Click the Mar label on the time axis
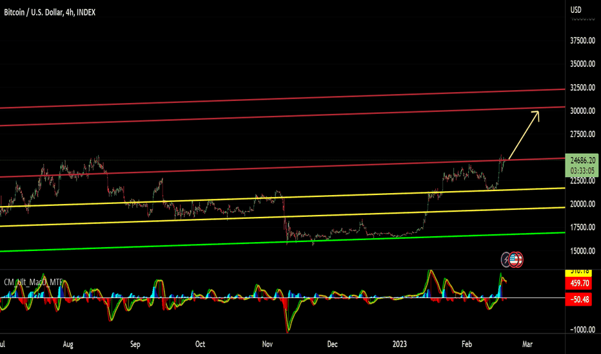This screenshot has width=601, height=354. 527,344
